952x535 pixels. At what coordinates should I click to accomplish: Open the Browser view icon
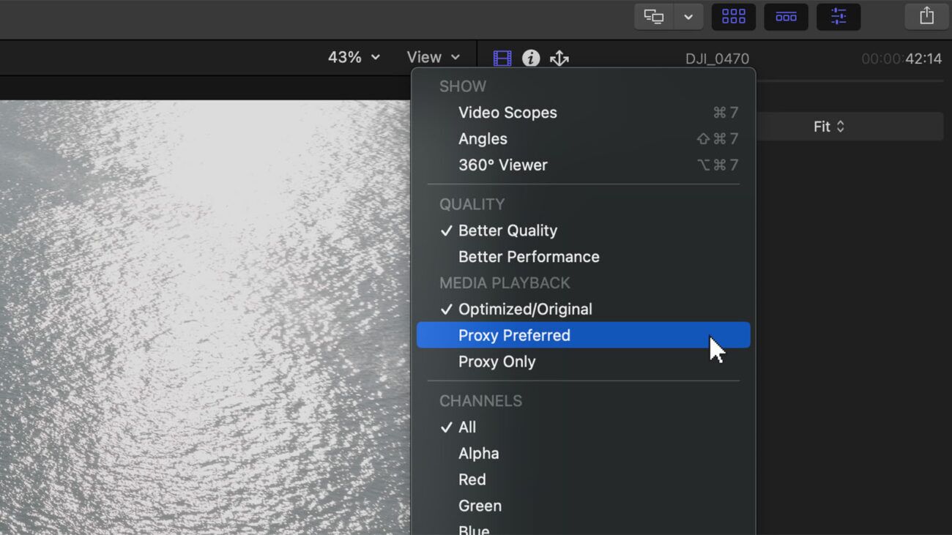[733, 16]
